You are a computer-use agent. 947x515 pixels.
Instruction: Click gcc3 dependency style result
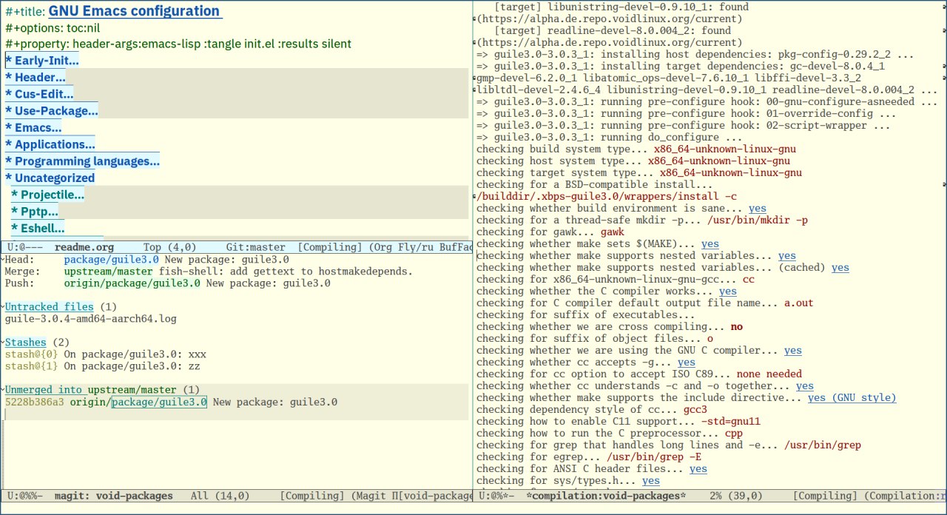695,410
